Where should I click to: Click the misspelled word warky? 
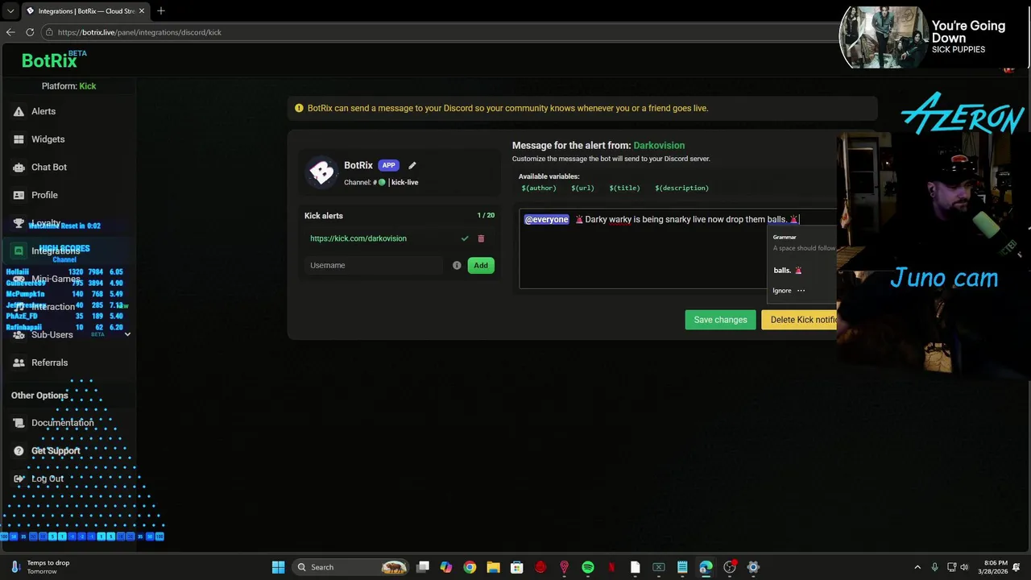pos(620,219)
